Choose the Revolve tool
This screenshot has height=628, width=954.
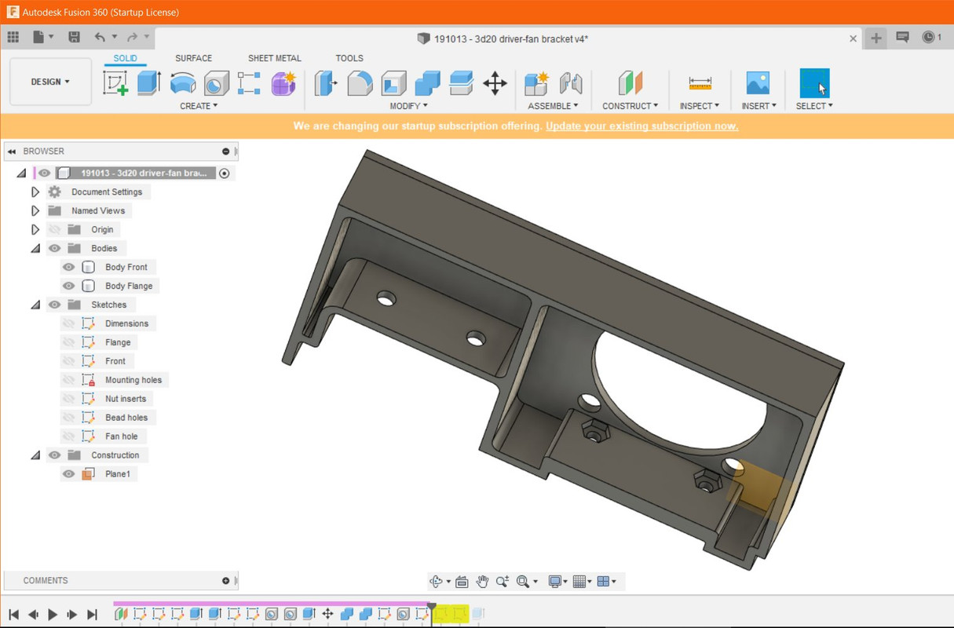click(183, 83)
